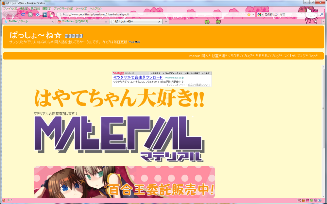Click the pink status bar add-on icon
This screenshot has height=204, width=327.
click(x=307, y=200)
